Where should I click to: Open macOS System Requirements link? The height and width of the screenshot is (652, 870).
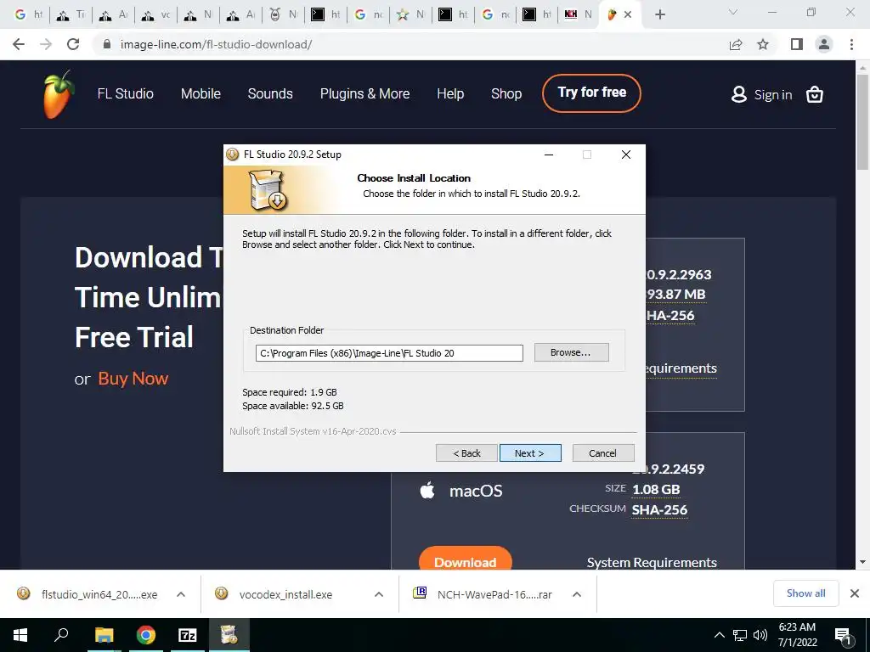(x=652, y=562)
